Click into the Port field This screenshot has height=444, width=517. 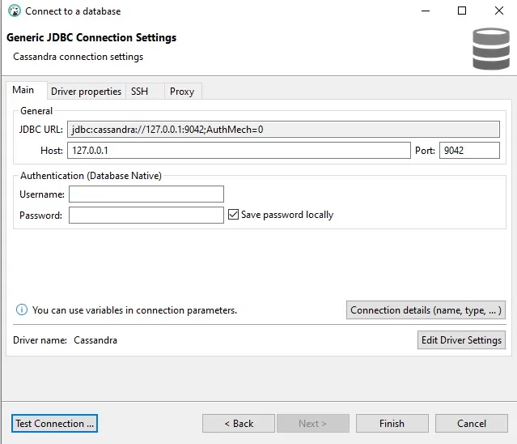pos(469,151)
